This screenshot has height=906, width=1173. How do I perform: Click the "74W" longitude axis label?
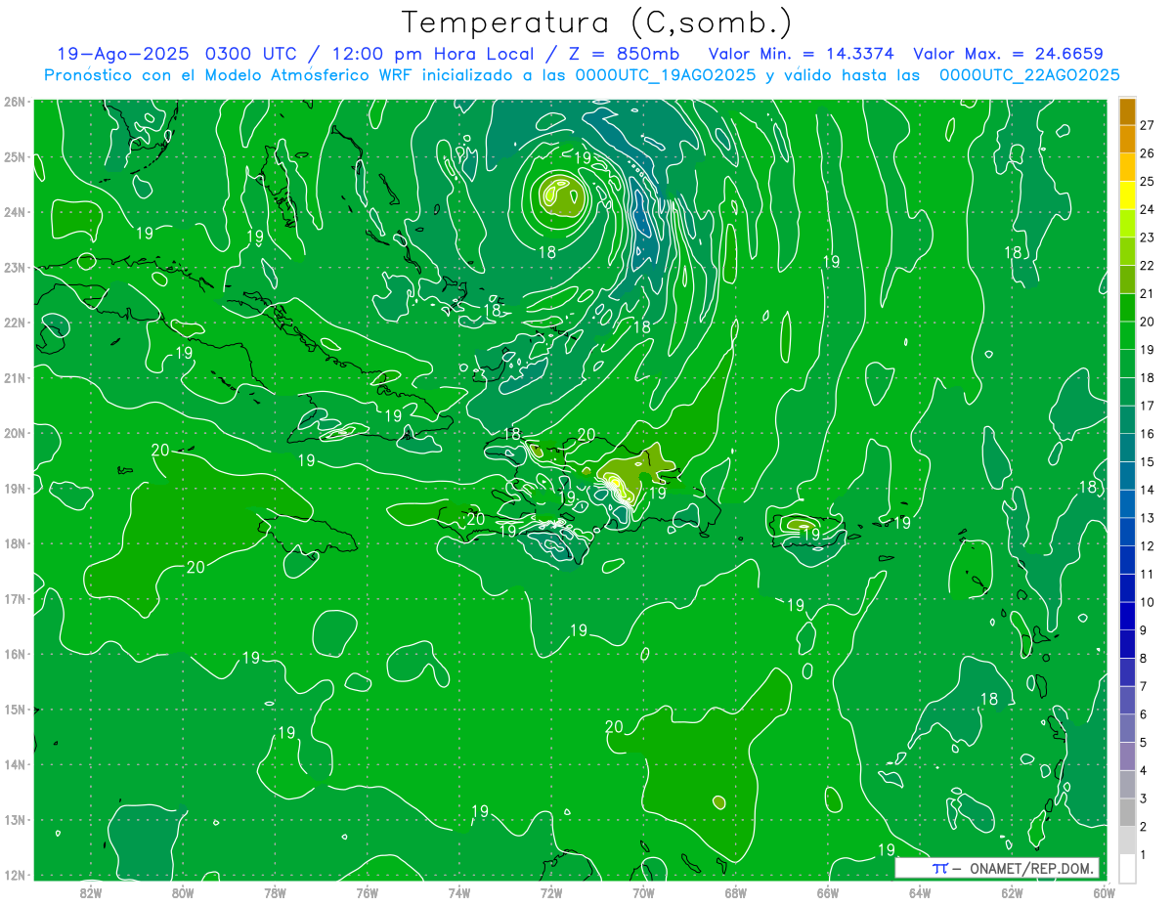click(458, 891)
